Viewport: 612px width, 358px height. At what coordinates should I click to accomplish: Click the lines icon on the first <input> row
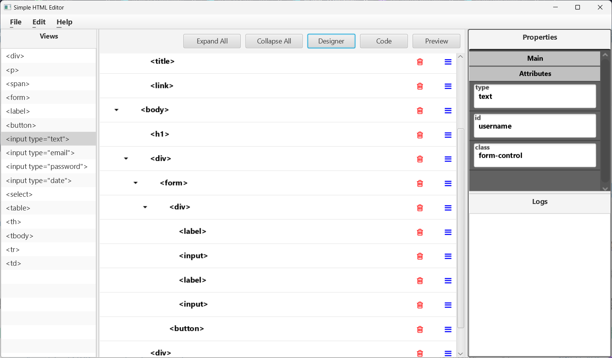[x=448, y=256]
